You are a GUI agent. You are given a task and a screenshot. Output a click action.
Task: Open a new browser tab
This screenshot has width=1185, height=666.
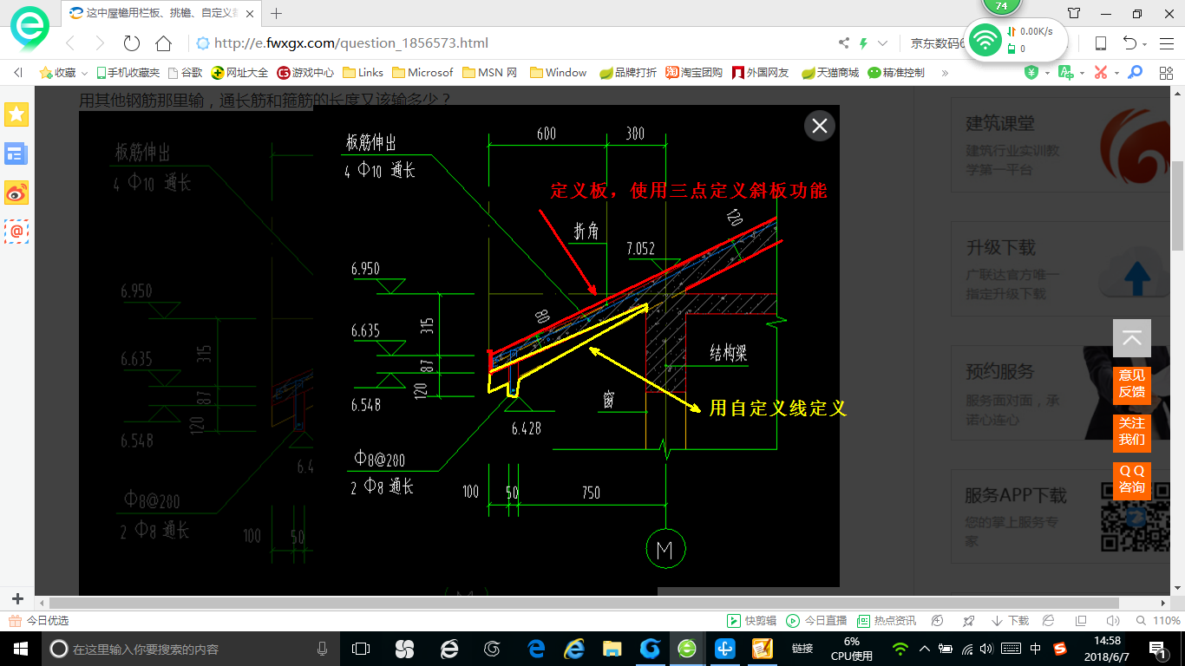pyautogui.click(x=277, y=13)
